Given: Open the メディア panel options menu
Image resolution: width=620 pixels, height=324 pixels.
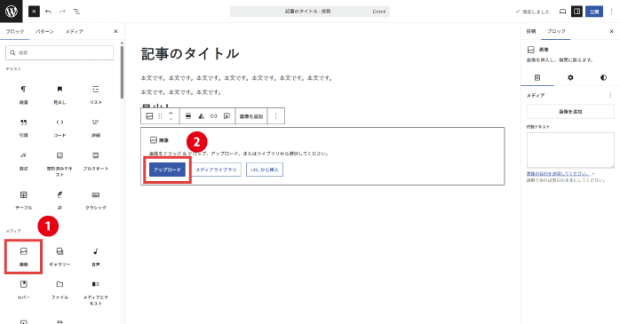Looking at the screenshot, I should [610, 95].
